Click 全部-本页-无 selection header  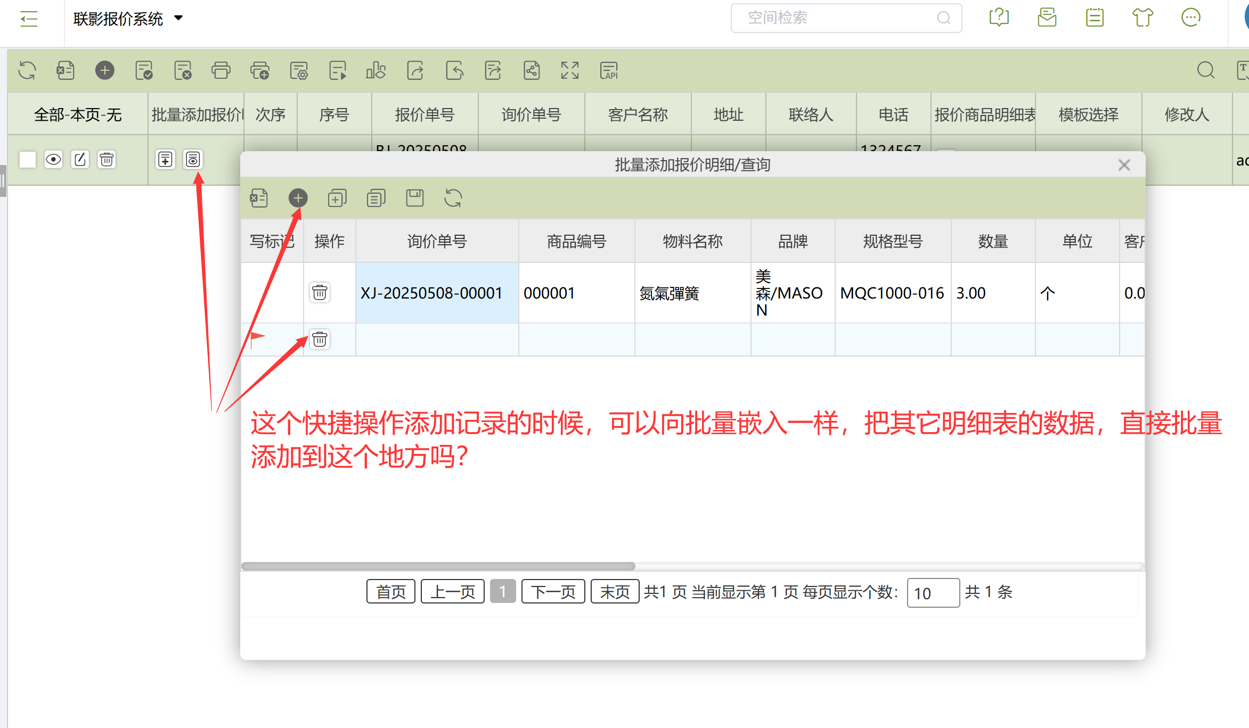pos(78,114)
